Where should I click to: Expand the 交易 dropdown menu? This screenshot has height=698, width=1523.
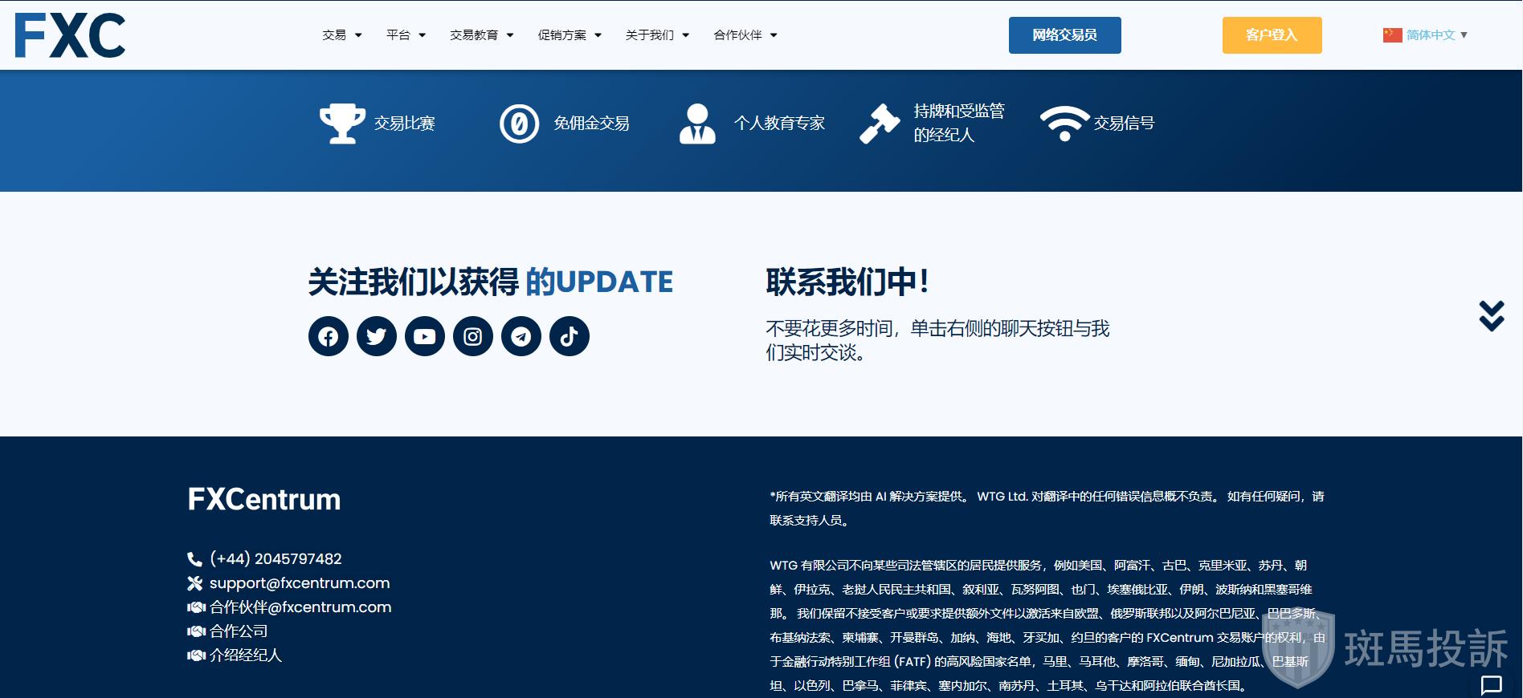[x=342, y=35]
